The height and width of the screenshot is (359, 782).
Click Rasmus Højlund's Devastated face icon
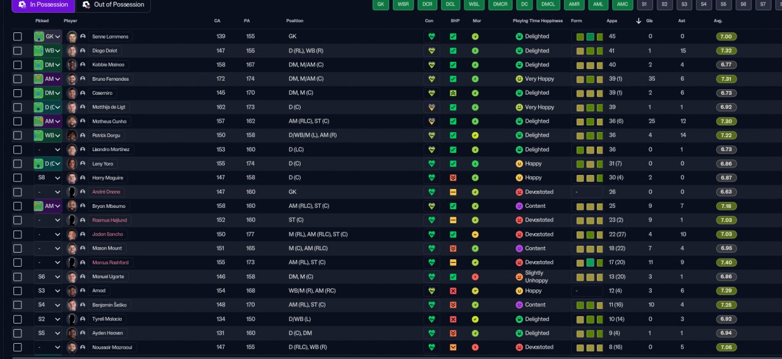519,220
